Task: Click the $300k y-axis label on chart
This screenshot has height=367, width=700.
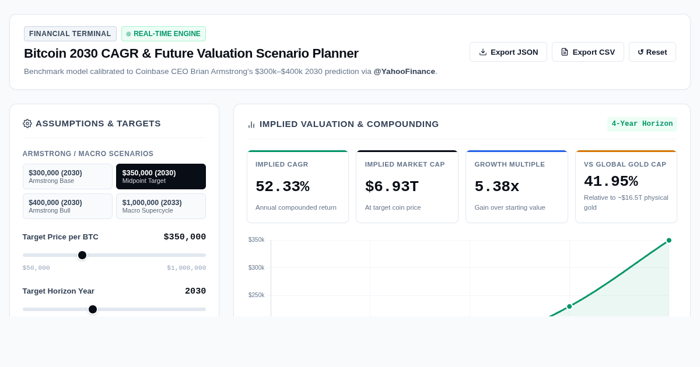Action: (256, 268)
